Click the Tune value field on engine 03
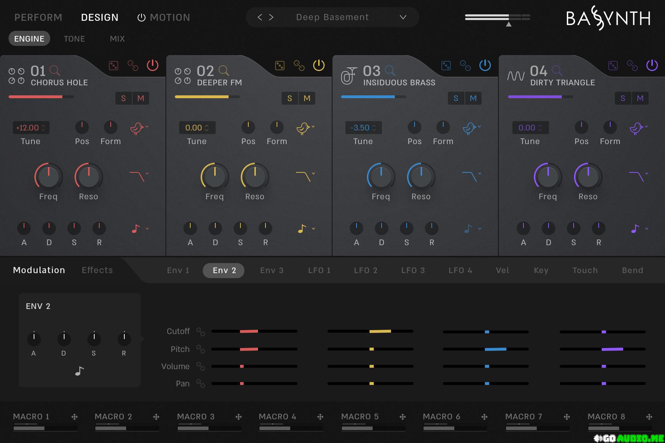This screenshot has width=665, height=443. pos(363,128)
